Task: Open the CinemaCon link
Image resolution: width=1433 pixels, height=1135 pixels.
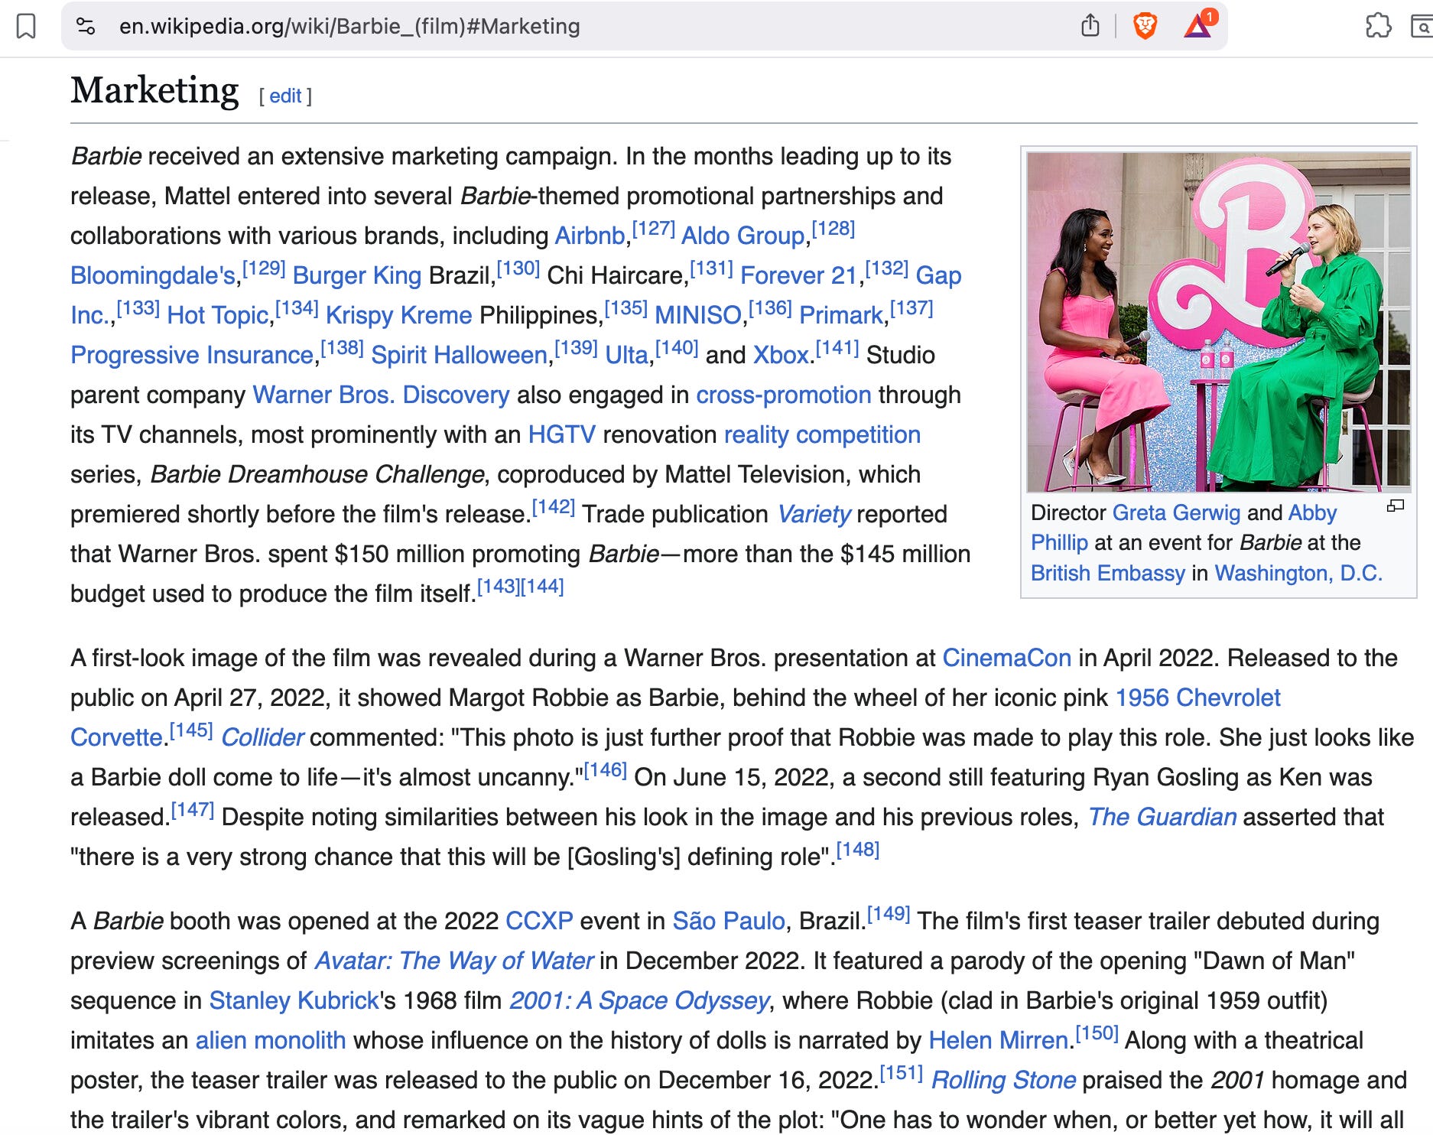Action: pos(1006,658)
